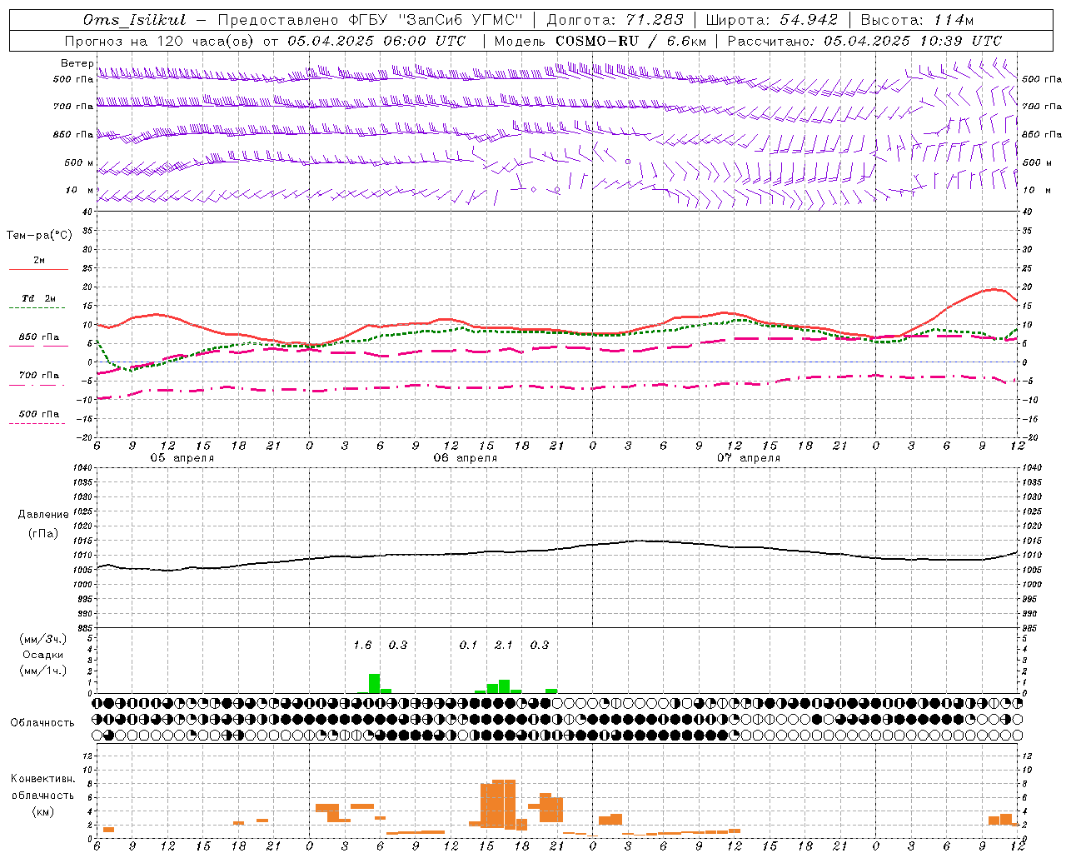
Task: Click the Тем-ра(°C) axis label
Action: tap(39, 236)
